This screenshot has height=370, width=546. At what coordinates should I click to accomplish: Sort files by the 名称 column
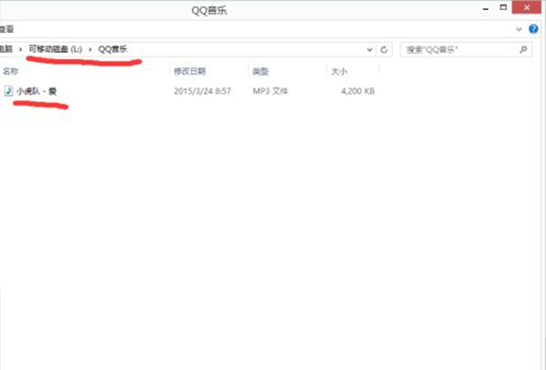[x=11, y=70]
